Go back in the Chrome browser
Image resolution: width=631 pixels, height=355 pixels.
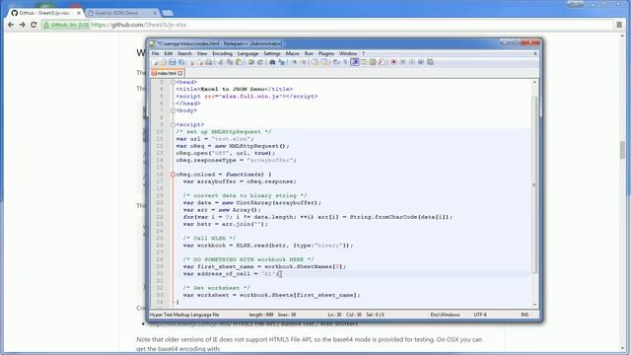tap(11, 25)
